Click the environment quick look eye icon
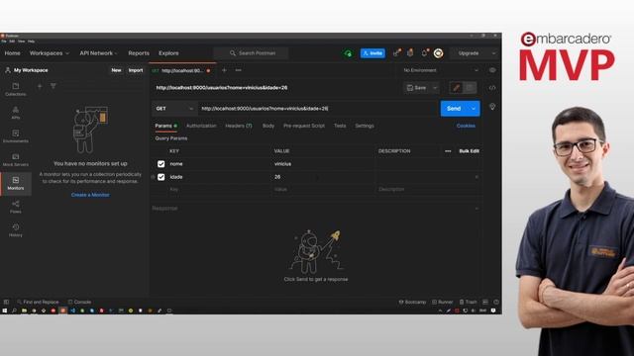The width and height of the screenshot is (634, 356). [x=492, y=70]
